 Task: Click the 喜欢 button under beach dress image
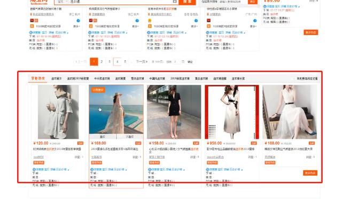(x=103, y=137)
